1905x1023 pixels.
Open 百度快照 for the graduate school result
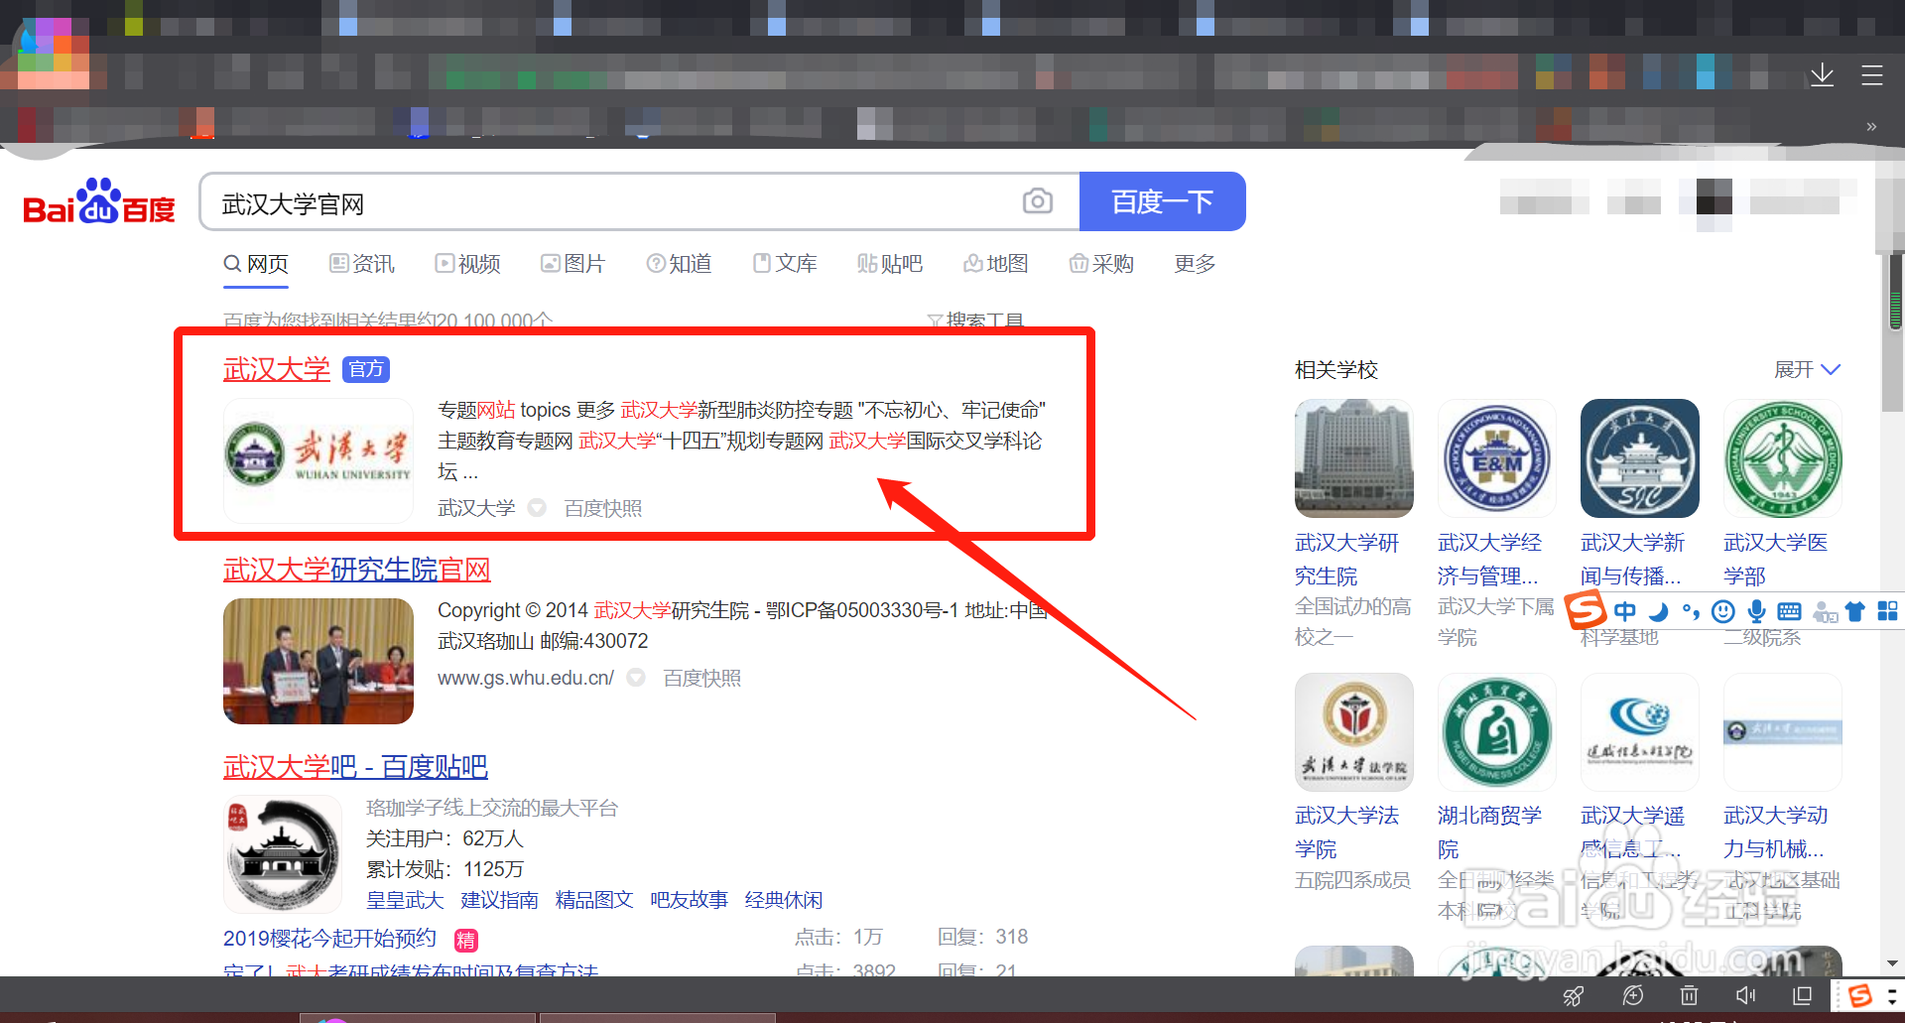coord(701,678)
